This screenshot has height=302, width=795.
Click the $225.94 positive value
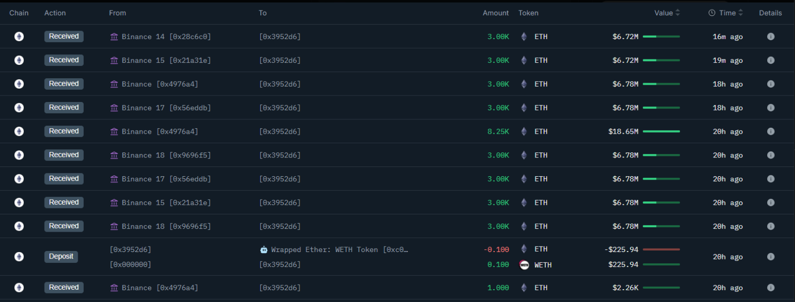tap(623, 265)
